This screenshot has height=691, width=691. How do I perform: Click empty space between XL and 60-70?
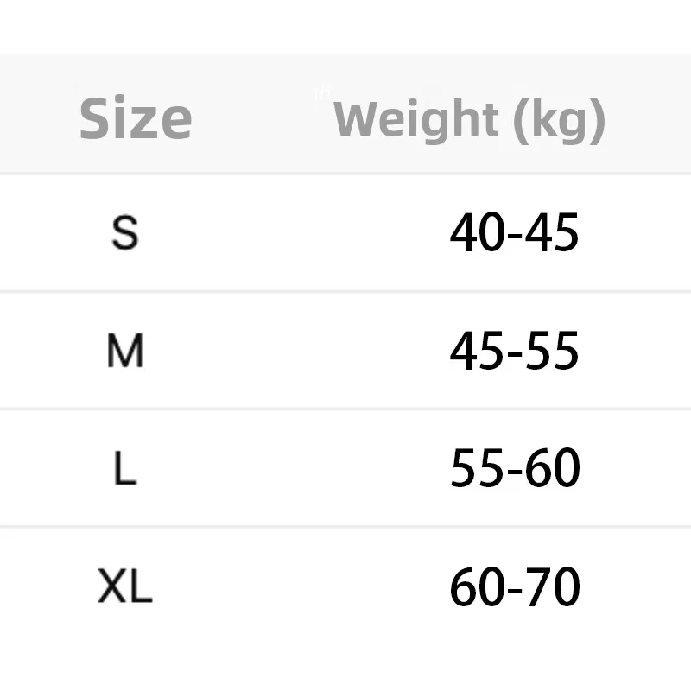pyautogui.click(x=294, y=587)
